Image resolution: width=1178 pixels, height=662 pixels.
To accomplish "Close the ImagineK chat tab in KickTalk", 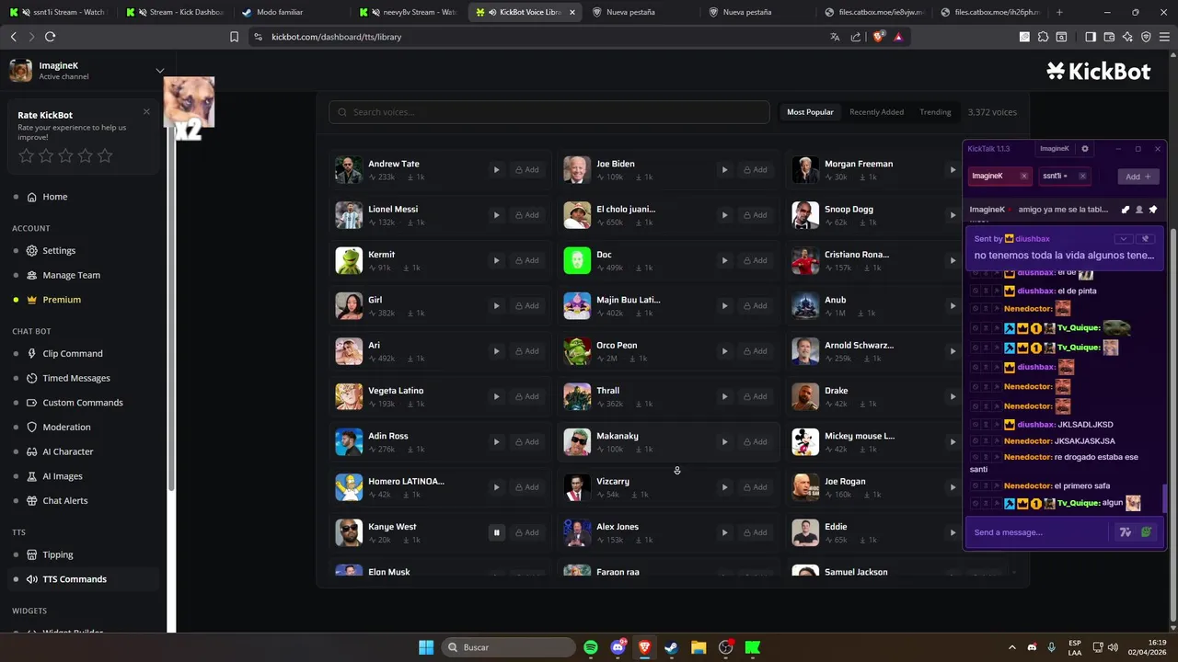I will [x=1023, y=176].
